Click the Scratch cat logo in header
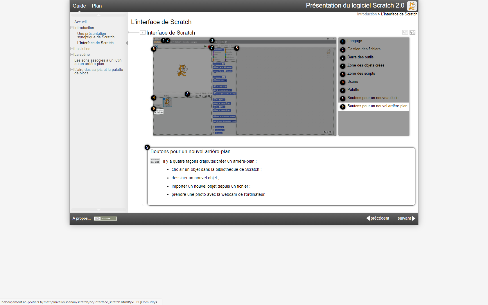488x305 pixels. pyautogui.click(x=412, y=6)
